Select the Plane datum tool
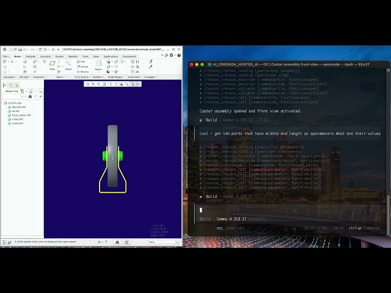The image size is (391, 293). [x=53, y=65]
